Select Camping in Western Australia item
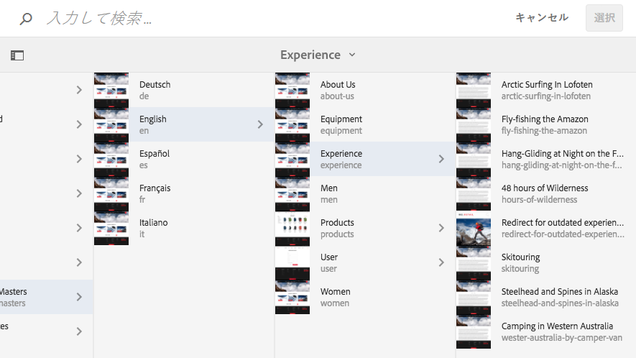The width and height of the screenshot is (636, 358). (557, 331)
